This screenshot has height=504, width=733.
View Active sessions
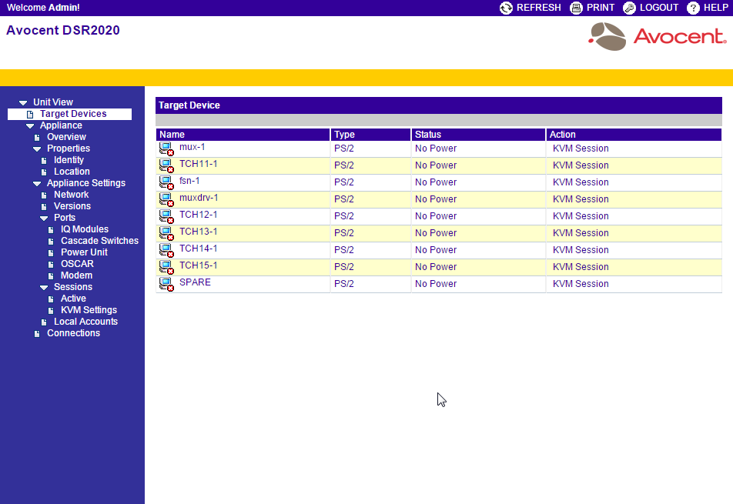[73, 298]
